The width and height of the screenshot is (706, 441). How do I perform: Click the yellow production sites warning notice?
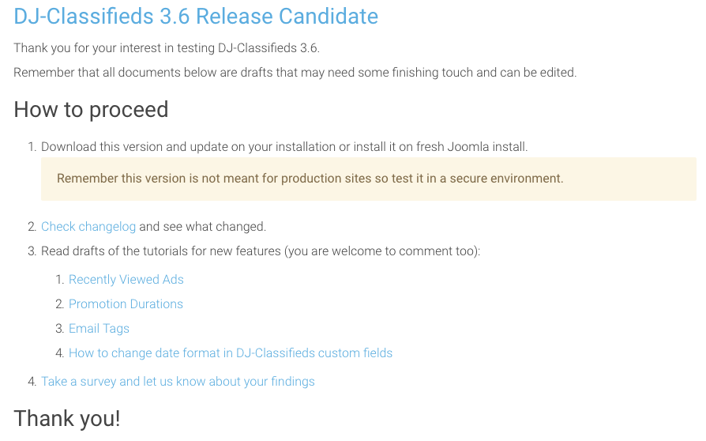pos(369,179)
